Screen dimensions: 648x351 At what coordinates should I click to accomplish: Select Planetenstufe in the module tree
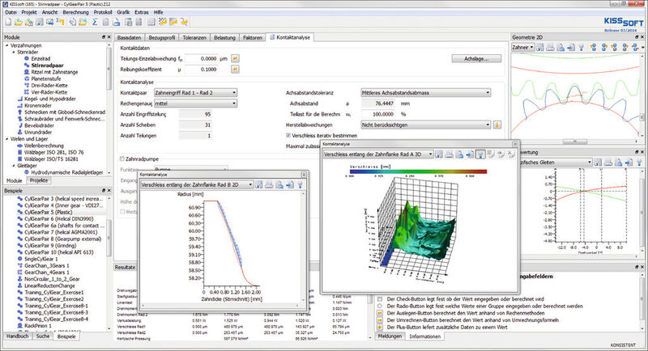[45, 78]
